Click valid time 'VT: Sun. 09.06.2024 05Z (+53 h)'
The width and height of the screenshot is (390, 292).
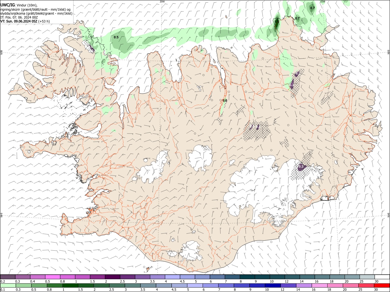(25, 21)
